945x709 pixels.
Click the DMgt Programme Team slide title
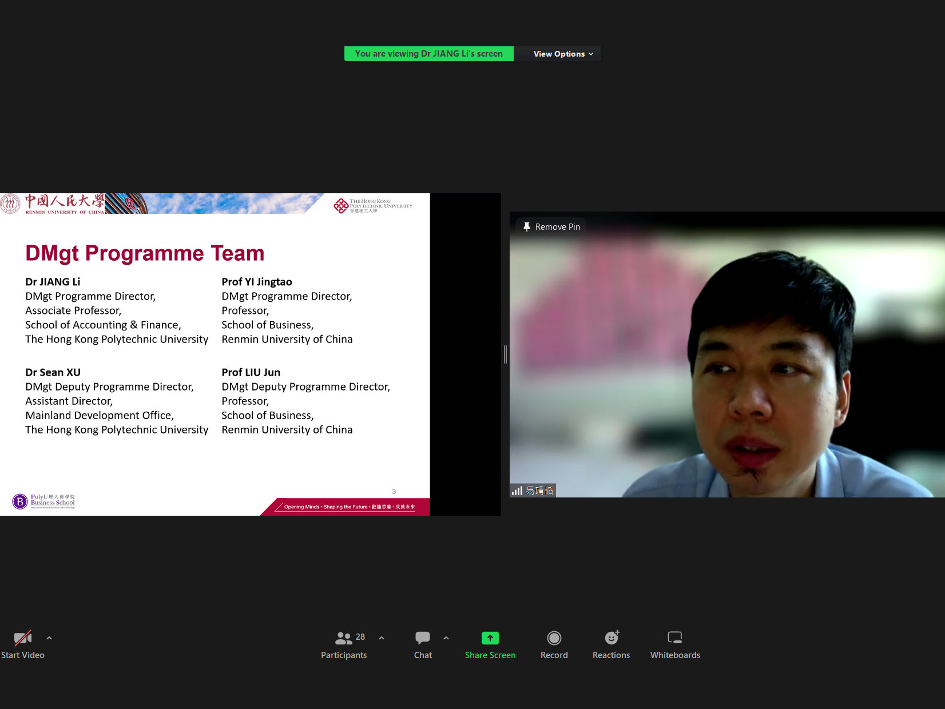145,253
